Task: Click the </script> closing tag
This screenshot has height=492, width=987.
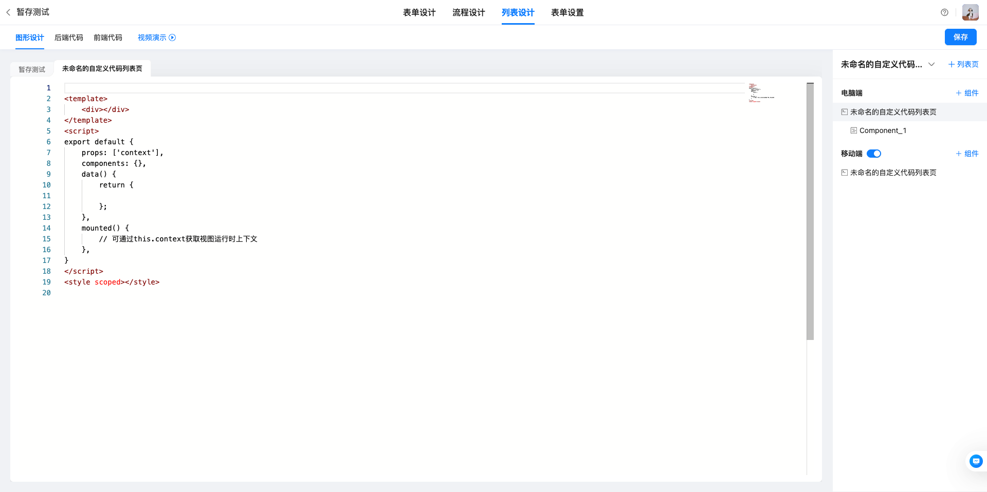Action: 84,271
